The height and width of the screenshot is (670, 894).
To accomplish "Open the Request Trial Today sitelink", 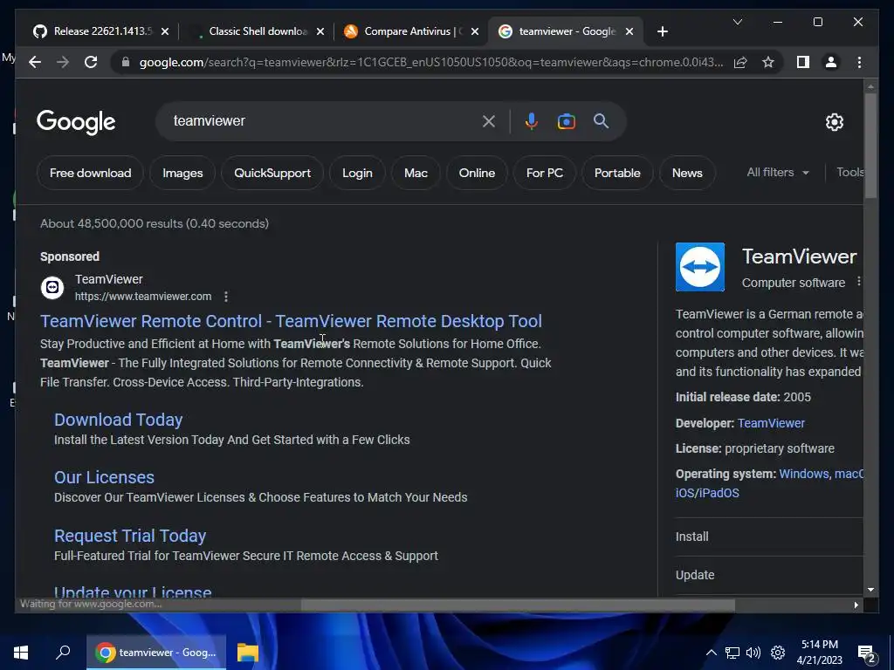I will [x=130, y=537].
